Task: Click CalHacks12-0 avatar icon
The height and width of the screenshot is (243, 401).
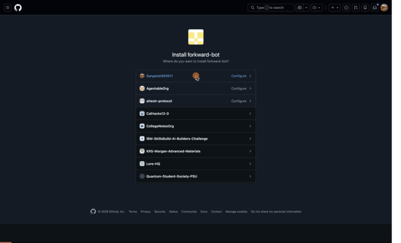Action: [142, 114]
